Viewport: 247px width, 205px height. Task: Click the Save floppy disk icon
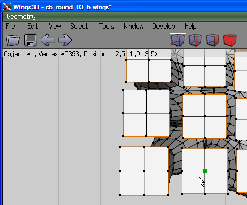[30, 40]
